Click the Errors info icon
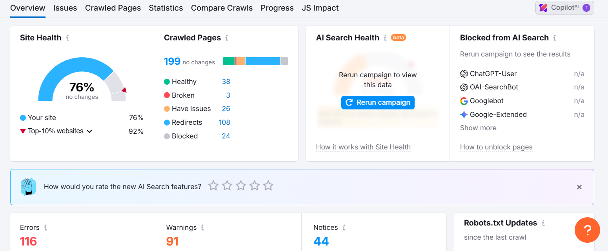Screen dimensions: 608x251 [46, 227]
